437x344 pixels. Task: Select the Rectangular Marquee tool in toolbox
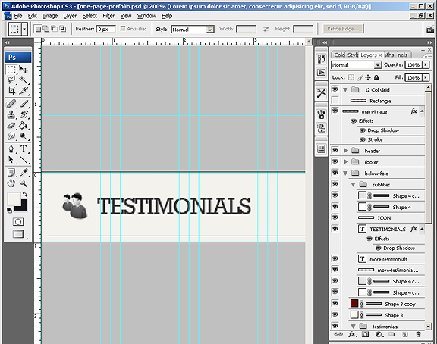coord(11,69)
